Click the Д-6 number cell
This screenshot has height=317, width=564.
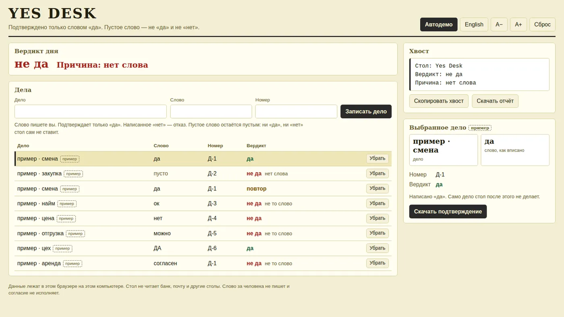[x=212, y=248]
